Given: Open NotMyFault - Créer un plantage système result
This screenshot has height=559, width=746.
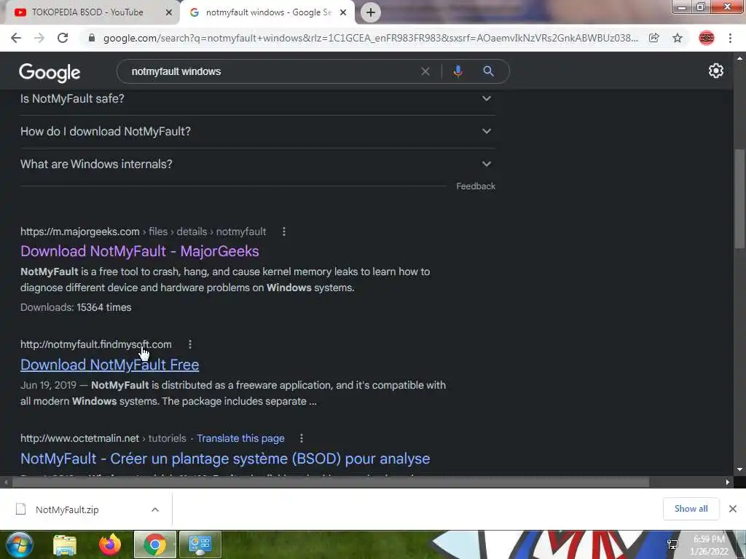Looking at the screenshot, I should tap(225, 459).
